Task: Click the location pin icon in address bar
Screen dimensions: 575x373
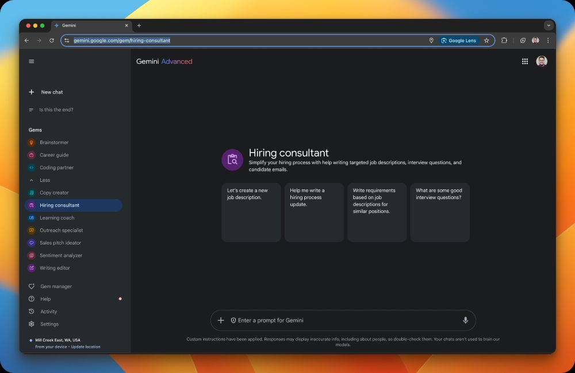Action: [431, 41]
